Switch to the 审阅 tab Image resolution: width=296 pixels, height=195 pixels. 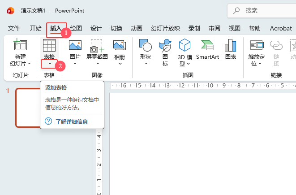click(214, 28)
